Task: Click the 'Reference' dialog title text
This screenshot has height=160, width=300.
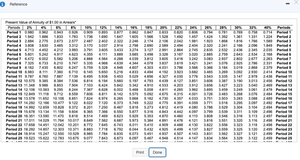Action: (18, 4)
